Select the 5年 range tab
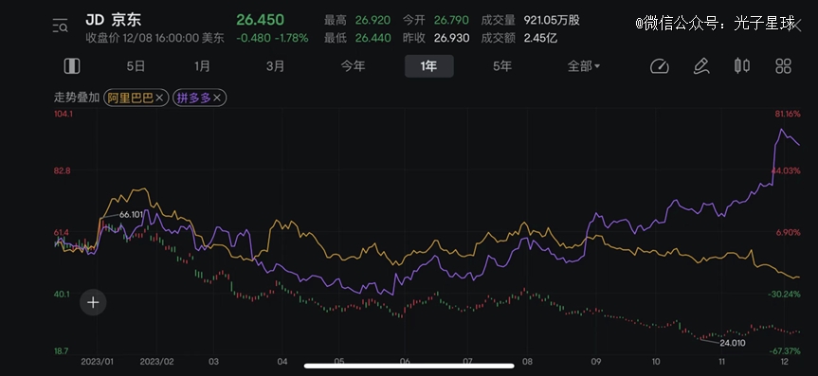Viewport: 818px width, 376px height. 502,66
